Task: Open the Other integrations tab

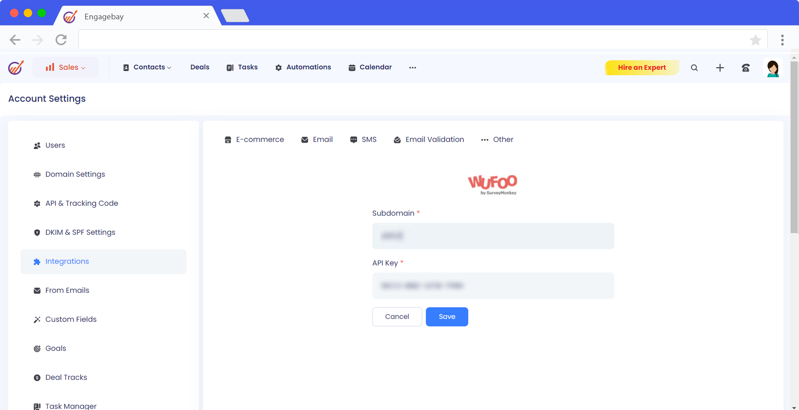Action: (x=497, y=140)
